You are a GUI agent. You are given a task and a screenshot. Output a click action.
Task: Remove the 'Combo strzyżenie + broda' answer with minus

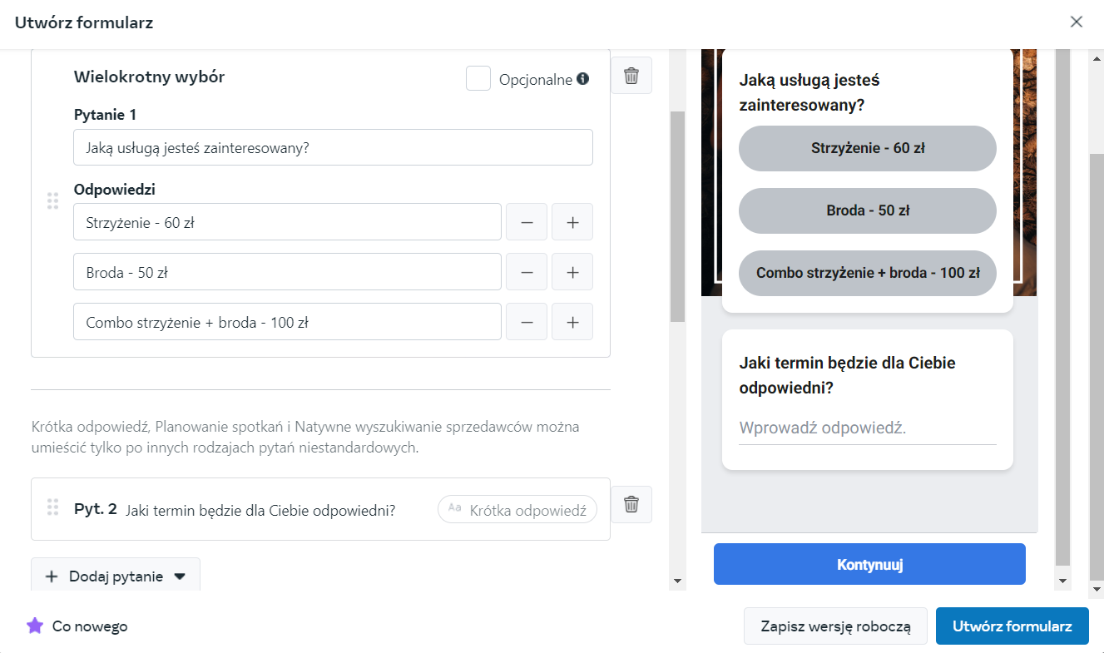tap(527, 322)
